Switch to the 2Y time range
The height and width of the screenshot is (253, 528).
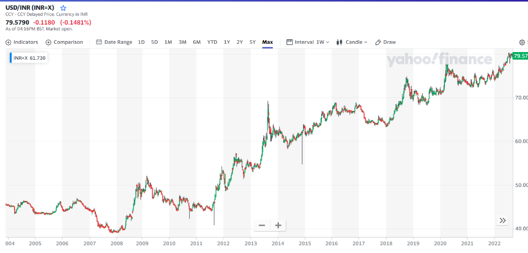[239, 42]
